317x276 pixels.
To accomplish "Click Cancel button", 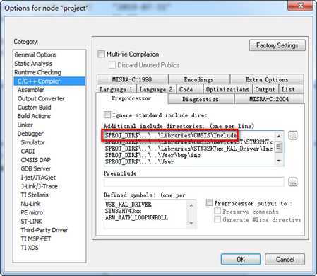I will 285,259.
